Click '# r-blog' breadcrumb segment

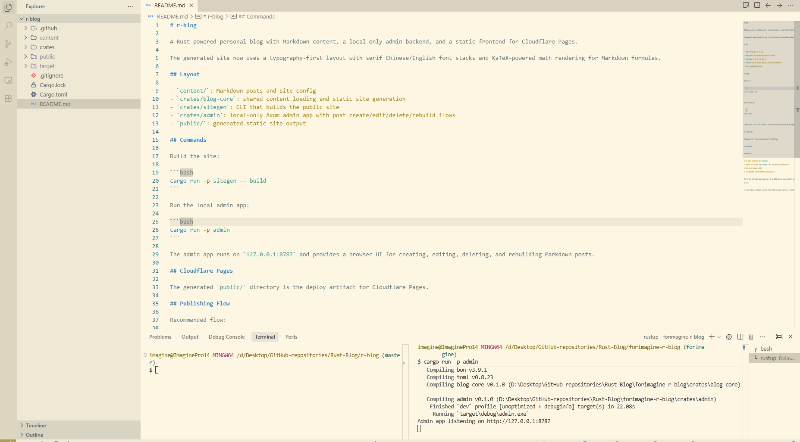[213, 17]
